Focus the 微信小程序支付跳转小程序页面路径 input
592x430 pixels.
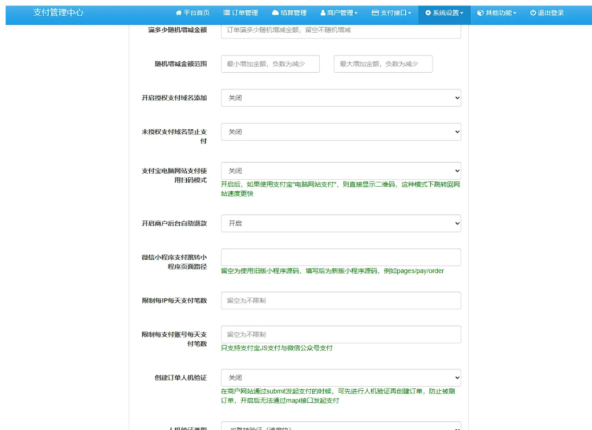341,257
